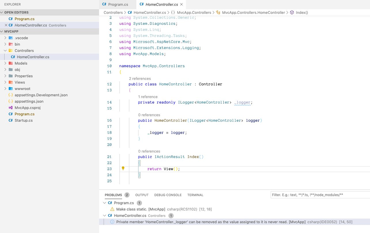Click the obj folder icon
The width and height of the screenshot is (370, 233).
coord(10,69)
